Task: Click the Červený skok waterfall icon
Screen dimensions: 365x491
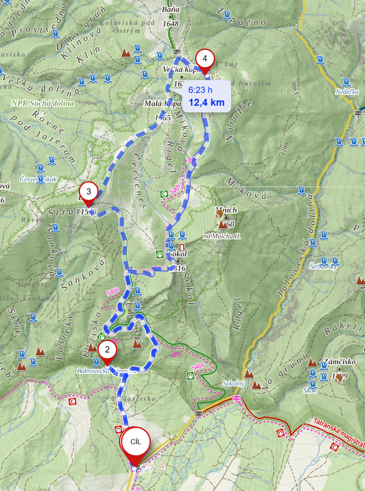Action: click(x=40, y=180)
